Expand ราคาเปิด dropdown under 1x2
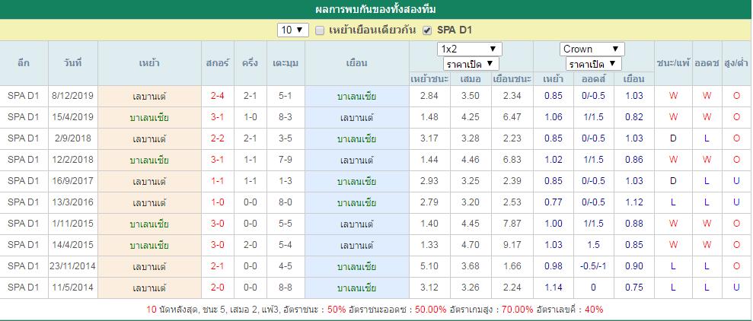 [471, 64]
